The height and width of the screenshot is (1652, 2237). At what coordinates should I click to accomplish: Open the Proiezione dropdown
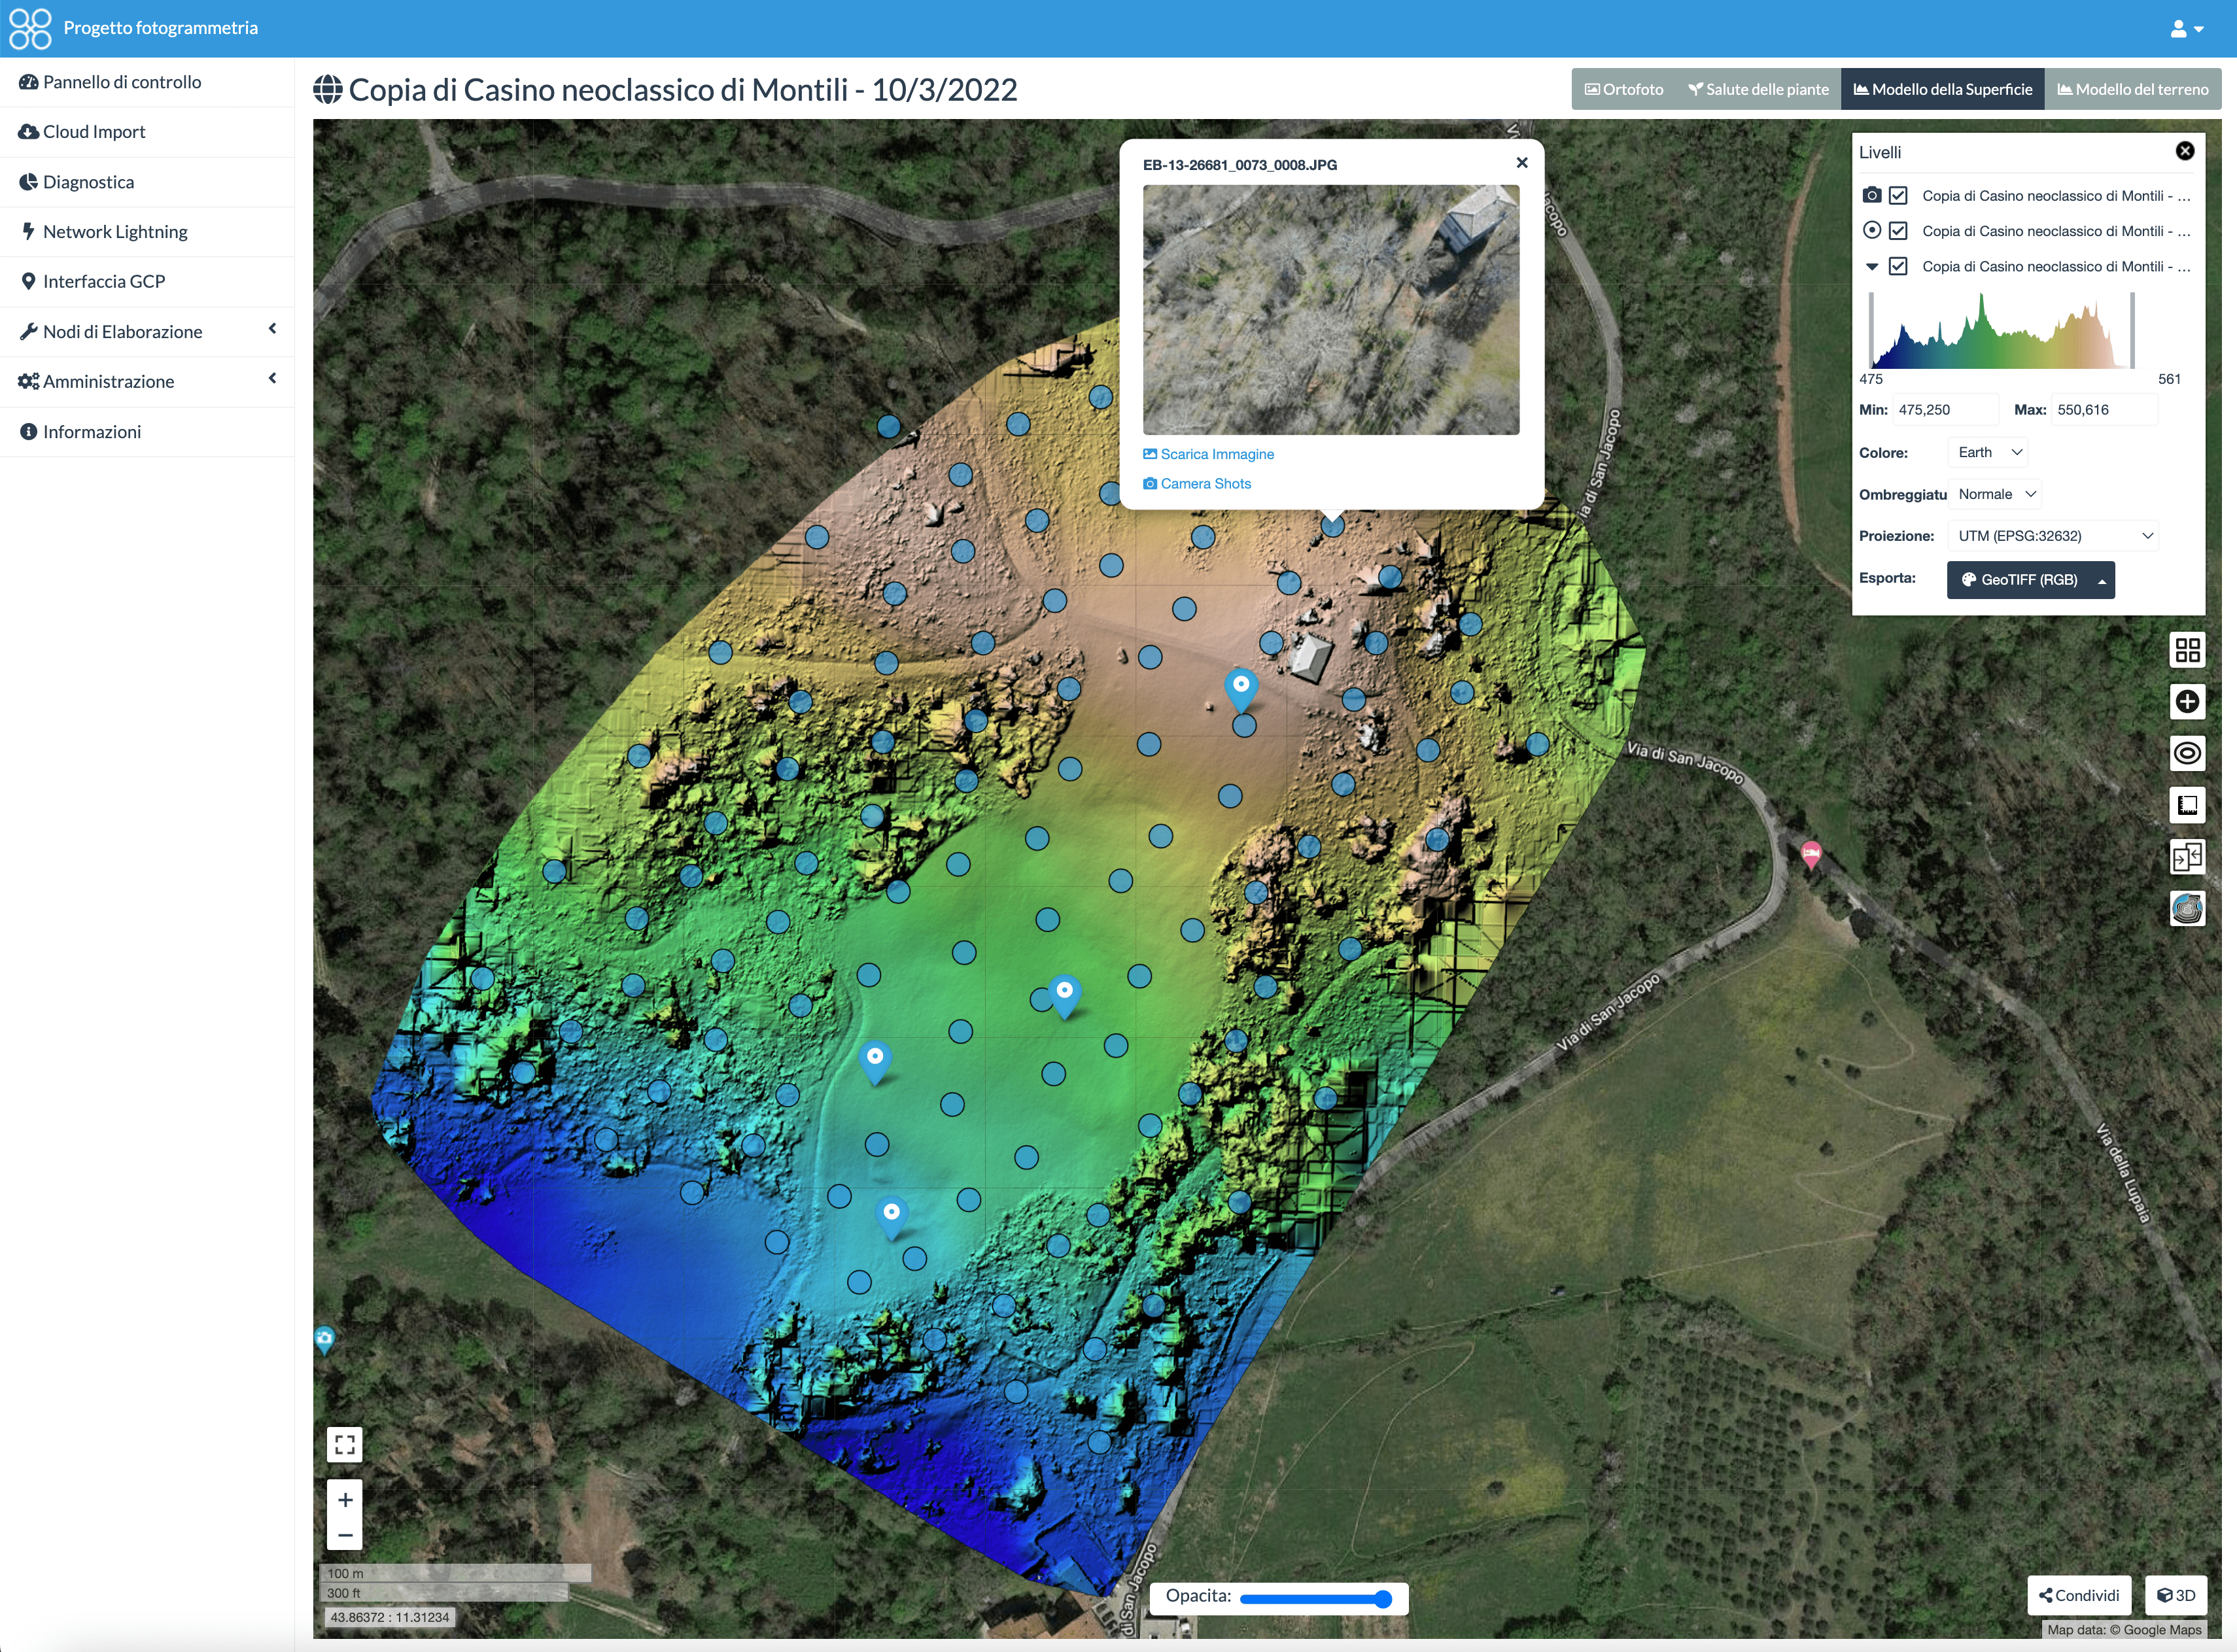click(x=2053, y=536)
